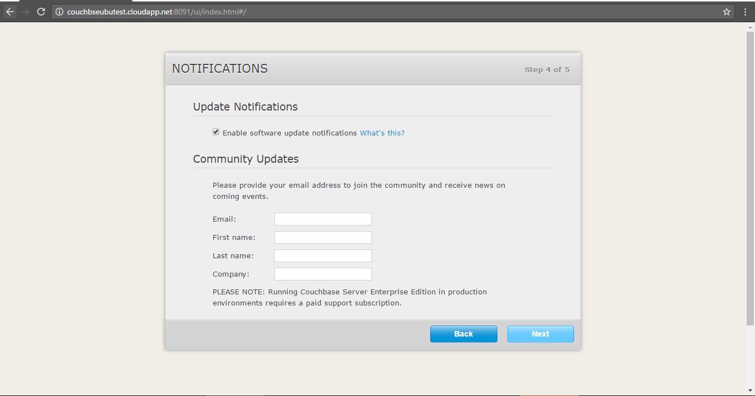Open the Chrome three-dot menu

point(745,11)
